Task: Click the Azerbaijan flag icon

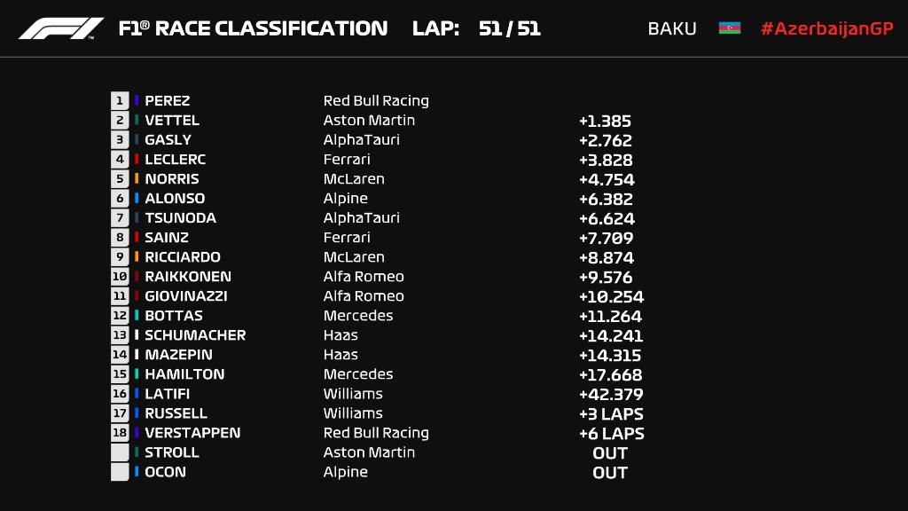Action: (730, 28)
